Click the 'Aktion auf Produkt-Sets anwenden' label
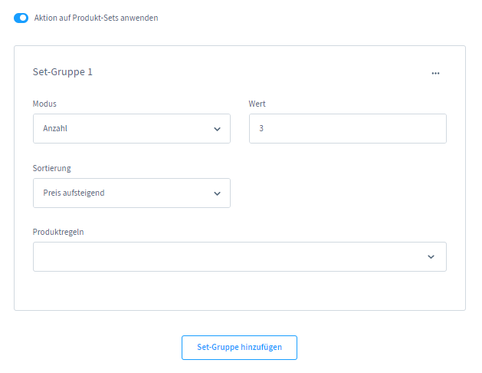This screenshot has width=482, height=373. 96,18
